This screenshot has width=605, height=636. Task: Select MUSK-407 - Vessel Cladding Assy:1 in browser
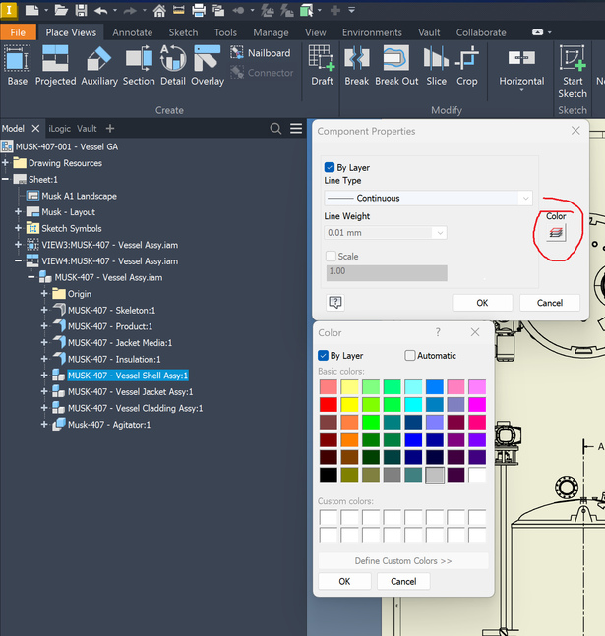(x=135, y=408)
